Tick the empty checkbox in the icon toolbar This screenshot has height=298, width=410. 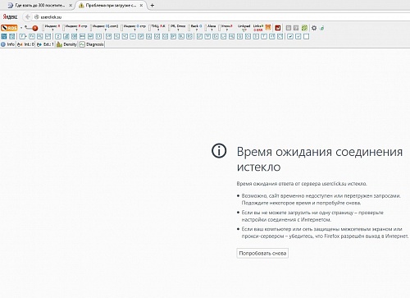(x=306, y=36)
